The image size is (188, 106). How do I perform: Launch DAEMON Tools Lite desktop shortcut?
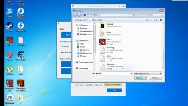pyautogui.click(x=21, y=14)
